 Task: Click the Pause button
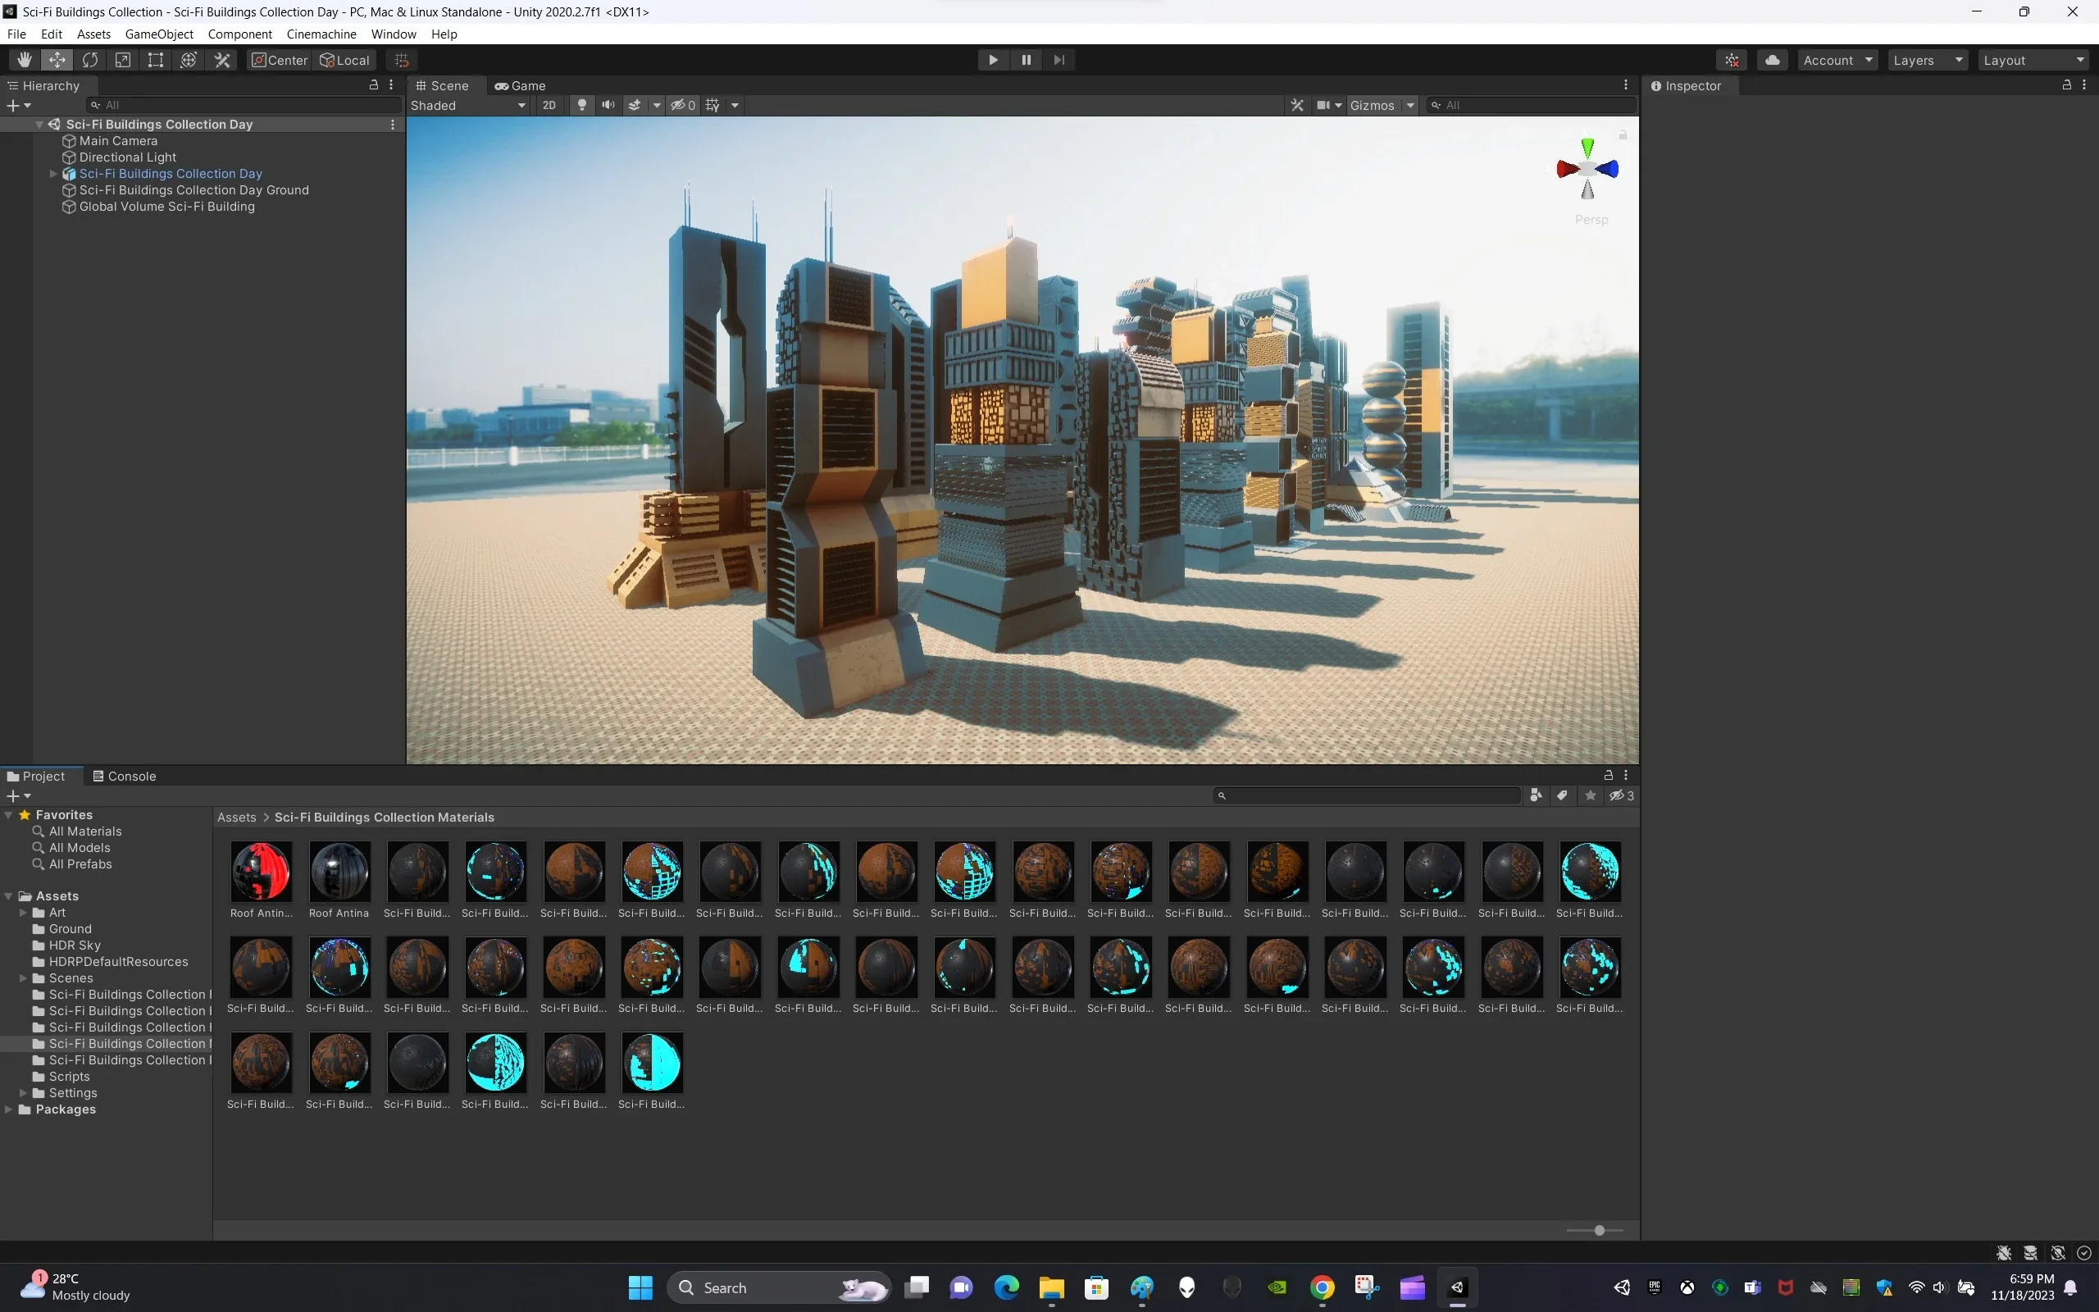tap(1026, 60)
